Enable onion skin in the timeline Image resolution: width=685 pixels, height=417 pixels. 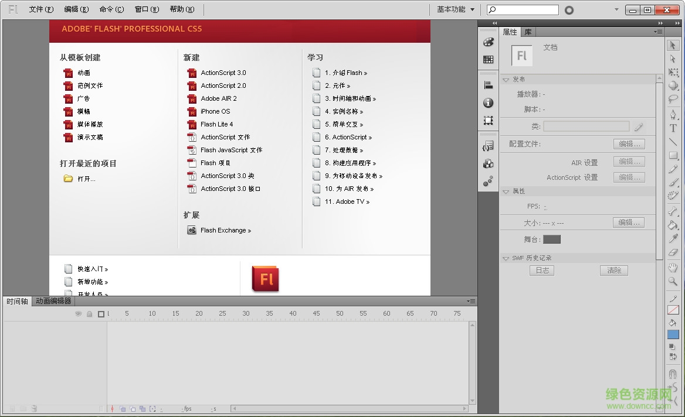tap(123, 408)
